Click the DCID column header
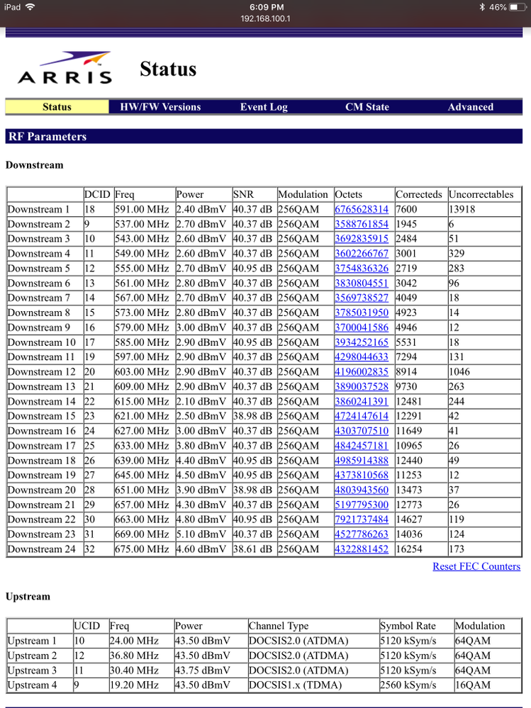531x708 pixels. pyautogui.click(x=97, y=195)
